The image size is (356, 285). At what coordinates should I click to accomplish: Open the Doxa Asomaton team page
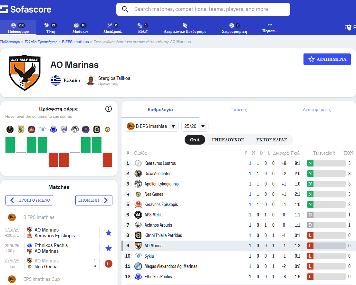coord(158,174)
